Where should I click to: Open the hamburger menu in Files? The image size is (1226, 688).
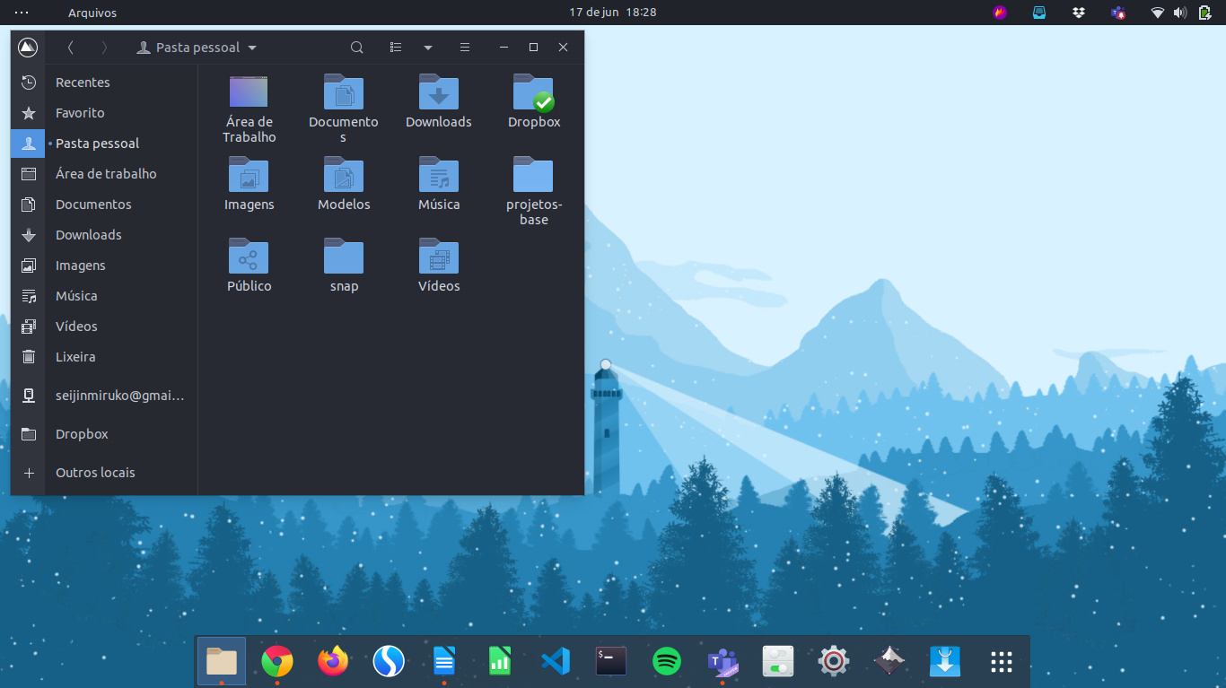coord(465,48)
